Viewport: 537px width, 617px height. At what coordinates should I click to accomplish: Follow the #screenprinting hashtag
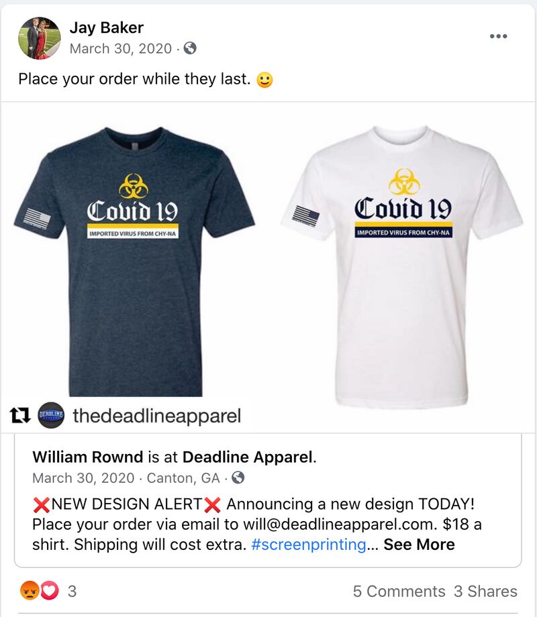[x=309, y=545]
